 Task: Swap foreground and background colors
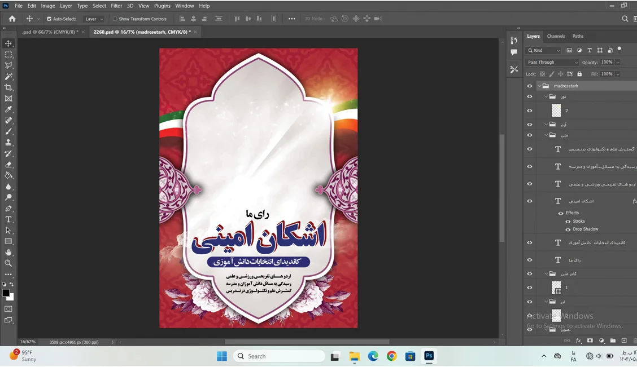(x=12, y=284)
